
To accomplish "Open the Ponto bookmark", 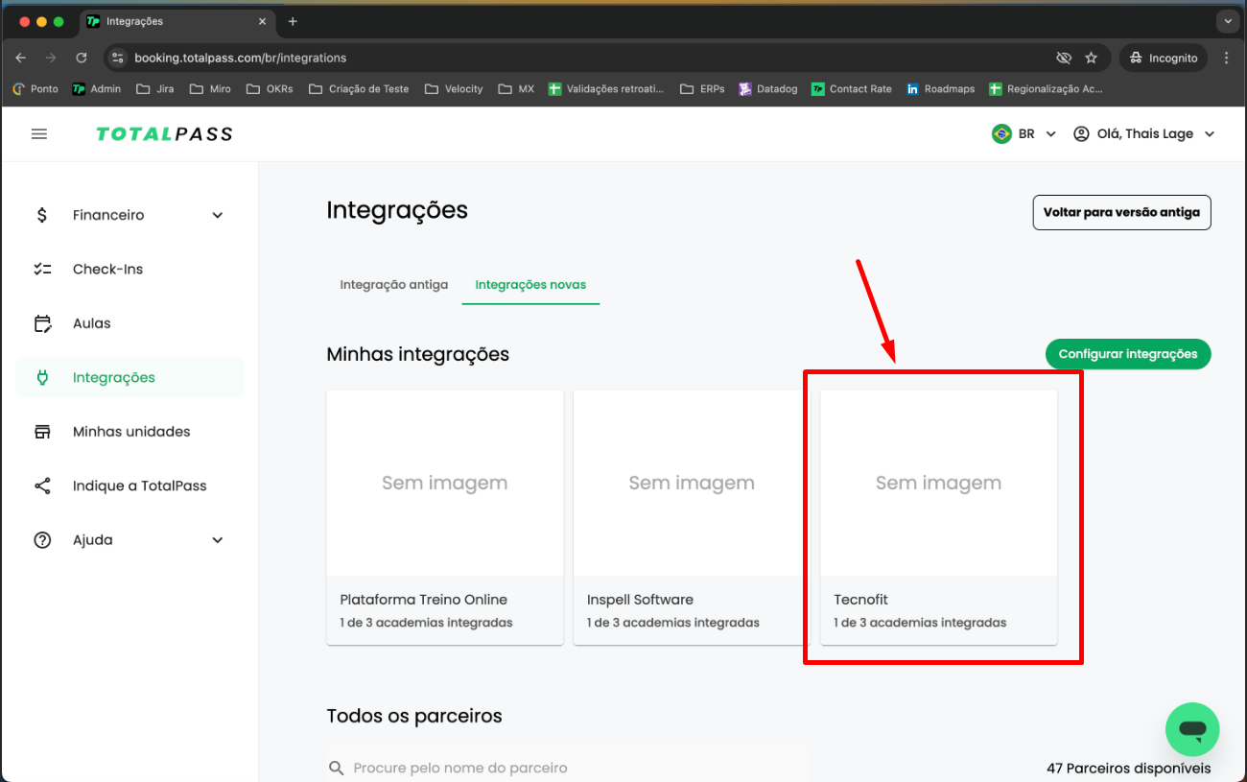I will click(35, 88).
